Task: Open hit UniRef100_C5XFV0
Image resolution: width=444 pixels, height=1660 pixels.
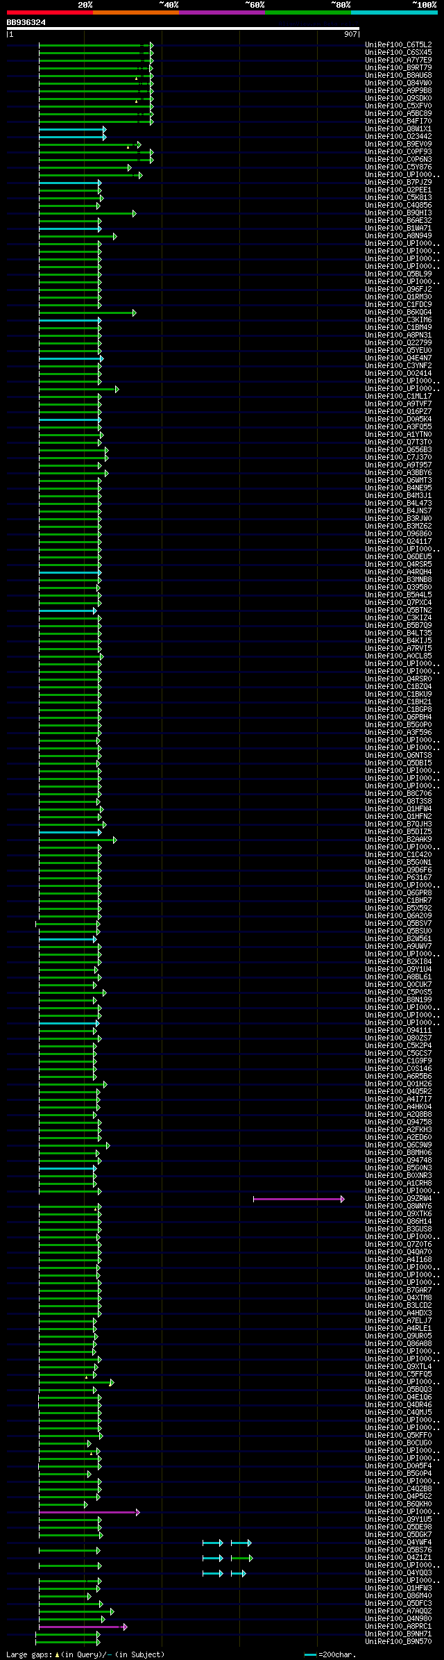Action: coord(398,106)
